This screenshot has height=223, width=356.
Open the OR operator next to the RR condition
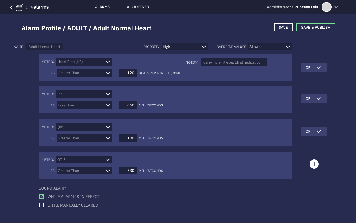tap(313, 99)
